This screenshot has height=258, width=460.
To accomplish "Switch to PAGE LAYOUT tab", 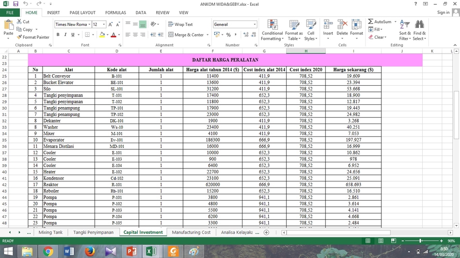I will 82,12.
